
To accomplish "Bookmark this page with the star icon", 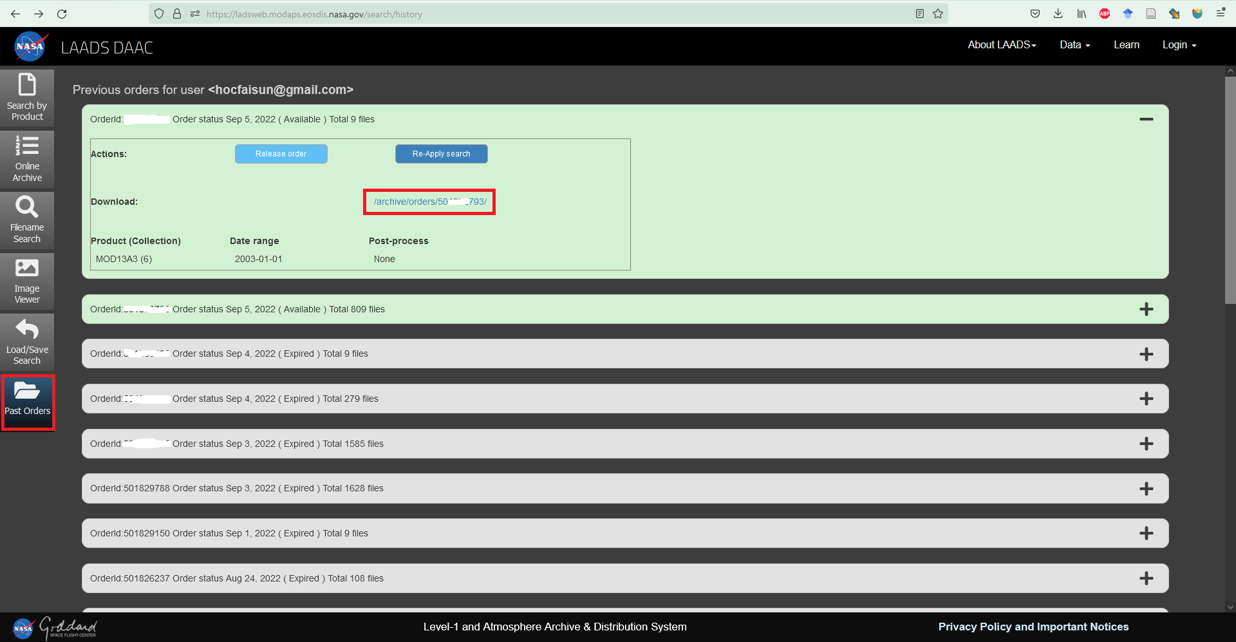I will click(x=938, y=14).
